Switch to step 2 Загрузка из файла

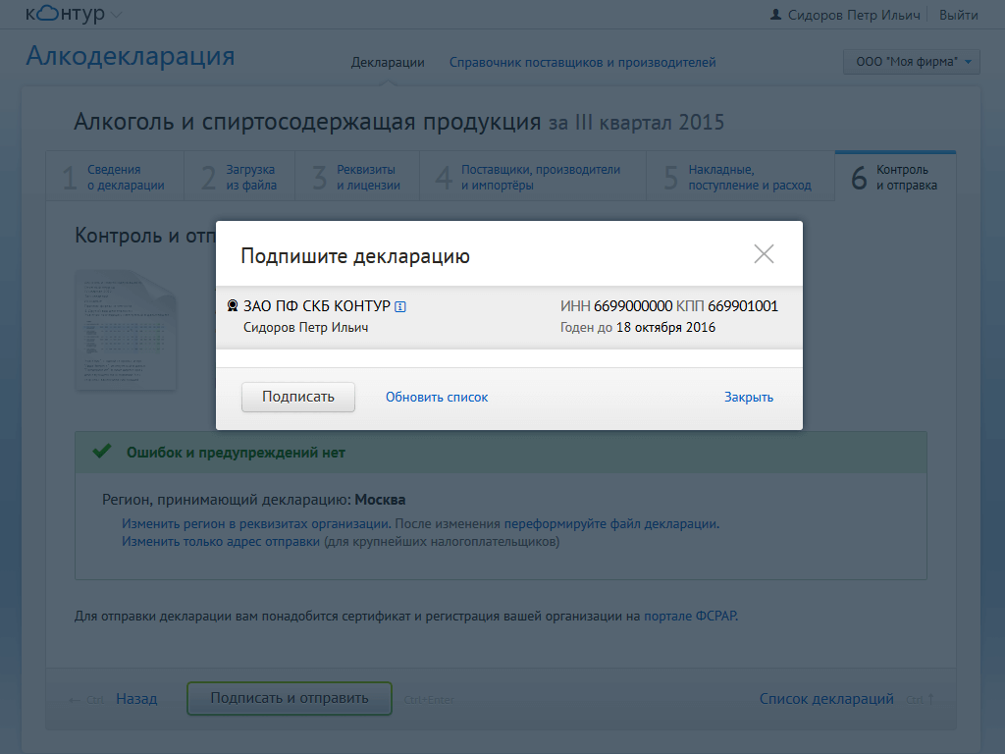(239, 177)
